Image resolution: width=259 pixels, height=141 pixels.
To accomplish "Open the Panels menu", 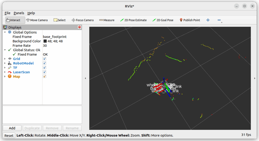I will [19, 13].
